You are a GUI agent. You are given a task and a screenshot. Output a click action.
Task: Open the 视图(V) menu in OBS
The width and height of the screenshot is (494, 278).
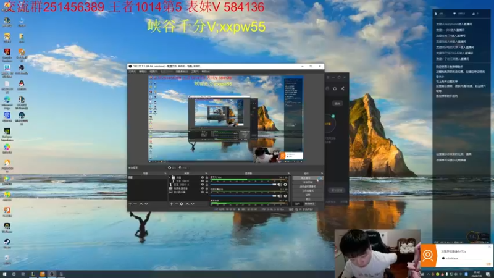click(x=153, y=72)
